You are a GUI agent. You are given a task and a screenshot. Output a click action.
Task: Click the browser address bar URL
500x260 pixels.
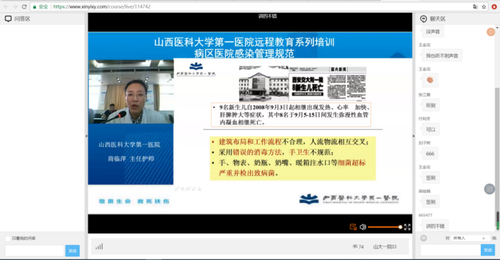(x=102, y=7)
